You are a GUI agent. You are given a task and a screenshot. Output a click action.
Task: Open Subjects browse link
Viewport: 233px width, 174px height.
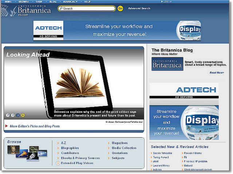[x=118, y=158]
